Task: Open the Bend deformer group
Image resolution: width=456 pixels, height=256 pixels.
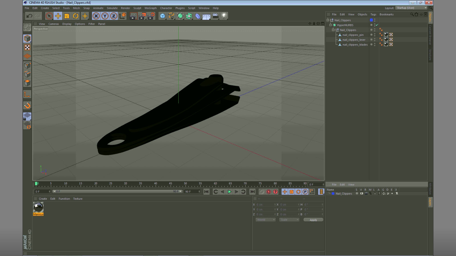Action: (198, 16)
